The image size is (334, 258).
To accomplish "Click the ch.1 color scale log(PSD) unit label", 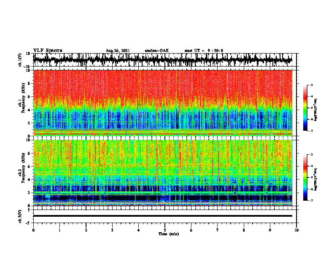I will click(316, 110).
